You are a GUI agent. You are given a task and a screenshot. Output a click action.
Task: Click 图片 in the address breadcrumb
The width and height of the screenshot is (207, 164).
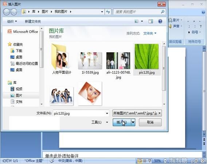(x=45, y=12)
